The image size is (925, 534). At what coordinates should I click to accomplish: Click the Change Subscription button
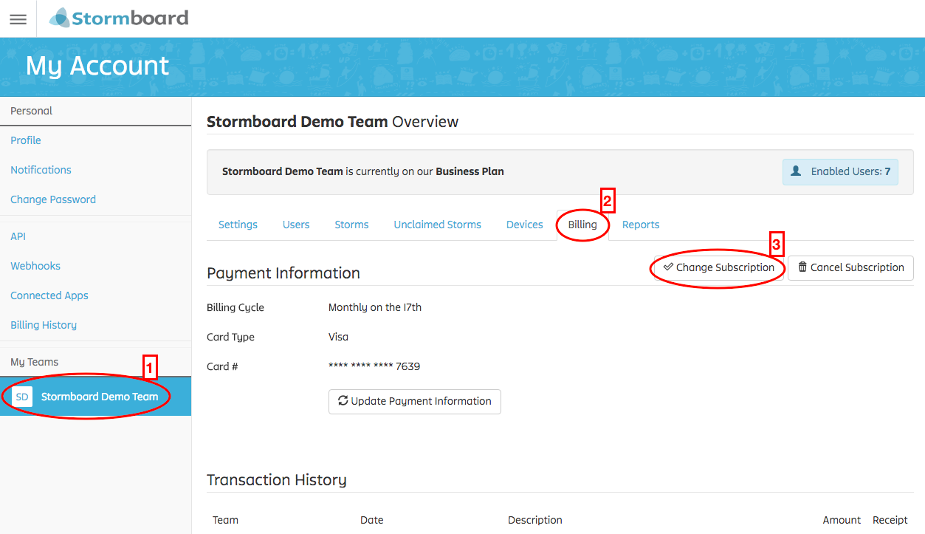(x=718, y=267)
